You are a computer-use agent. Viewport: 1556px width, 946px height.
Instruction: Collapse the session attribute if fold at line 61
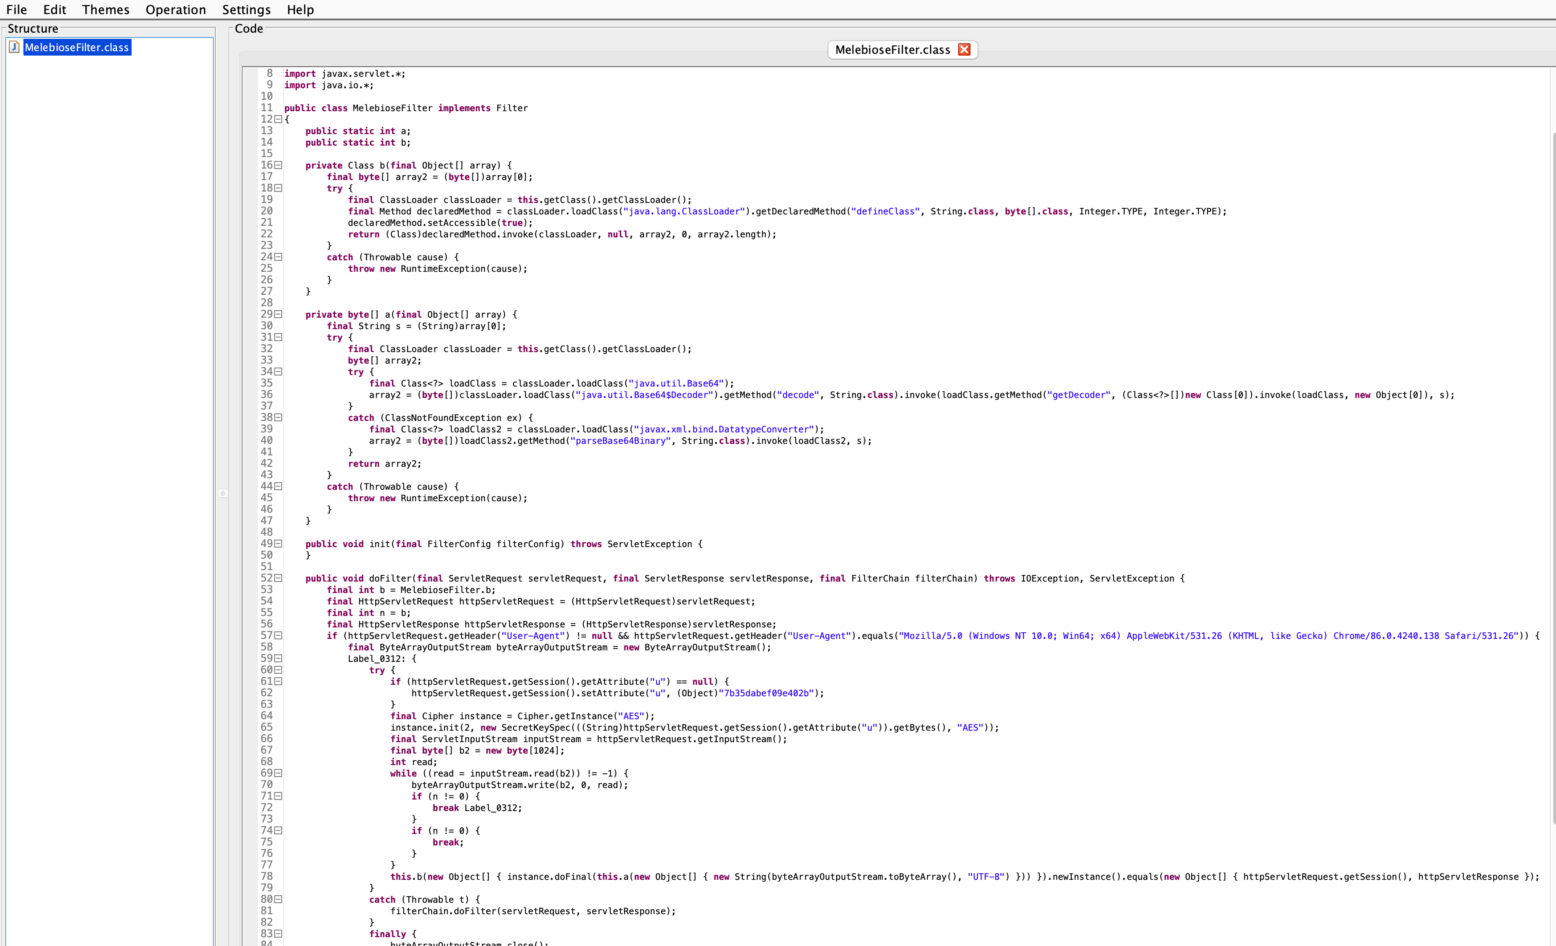point(278,682)
